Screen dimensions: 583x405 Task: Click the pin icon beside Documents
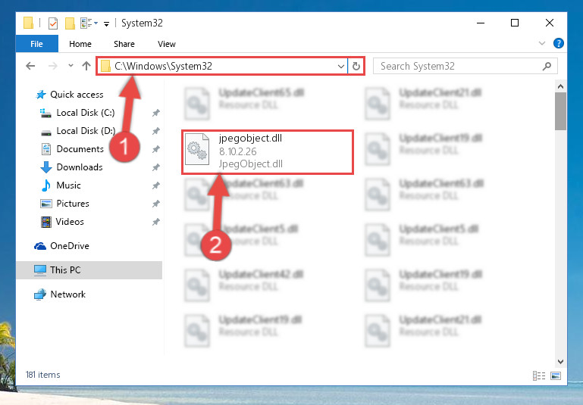(155, 149)
